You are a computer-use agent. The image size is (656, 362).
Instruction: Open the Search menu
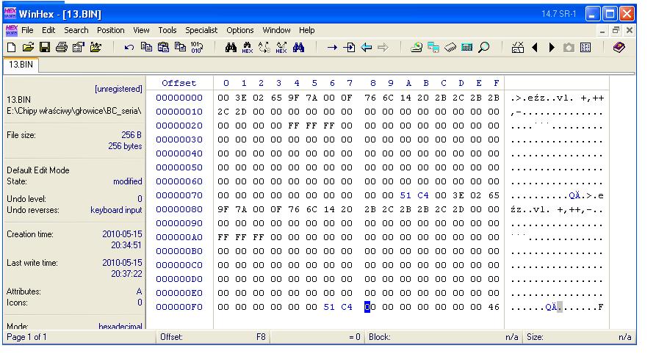76,30
